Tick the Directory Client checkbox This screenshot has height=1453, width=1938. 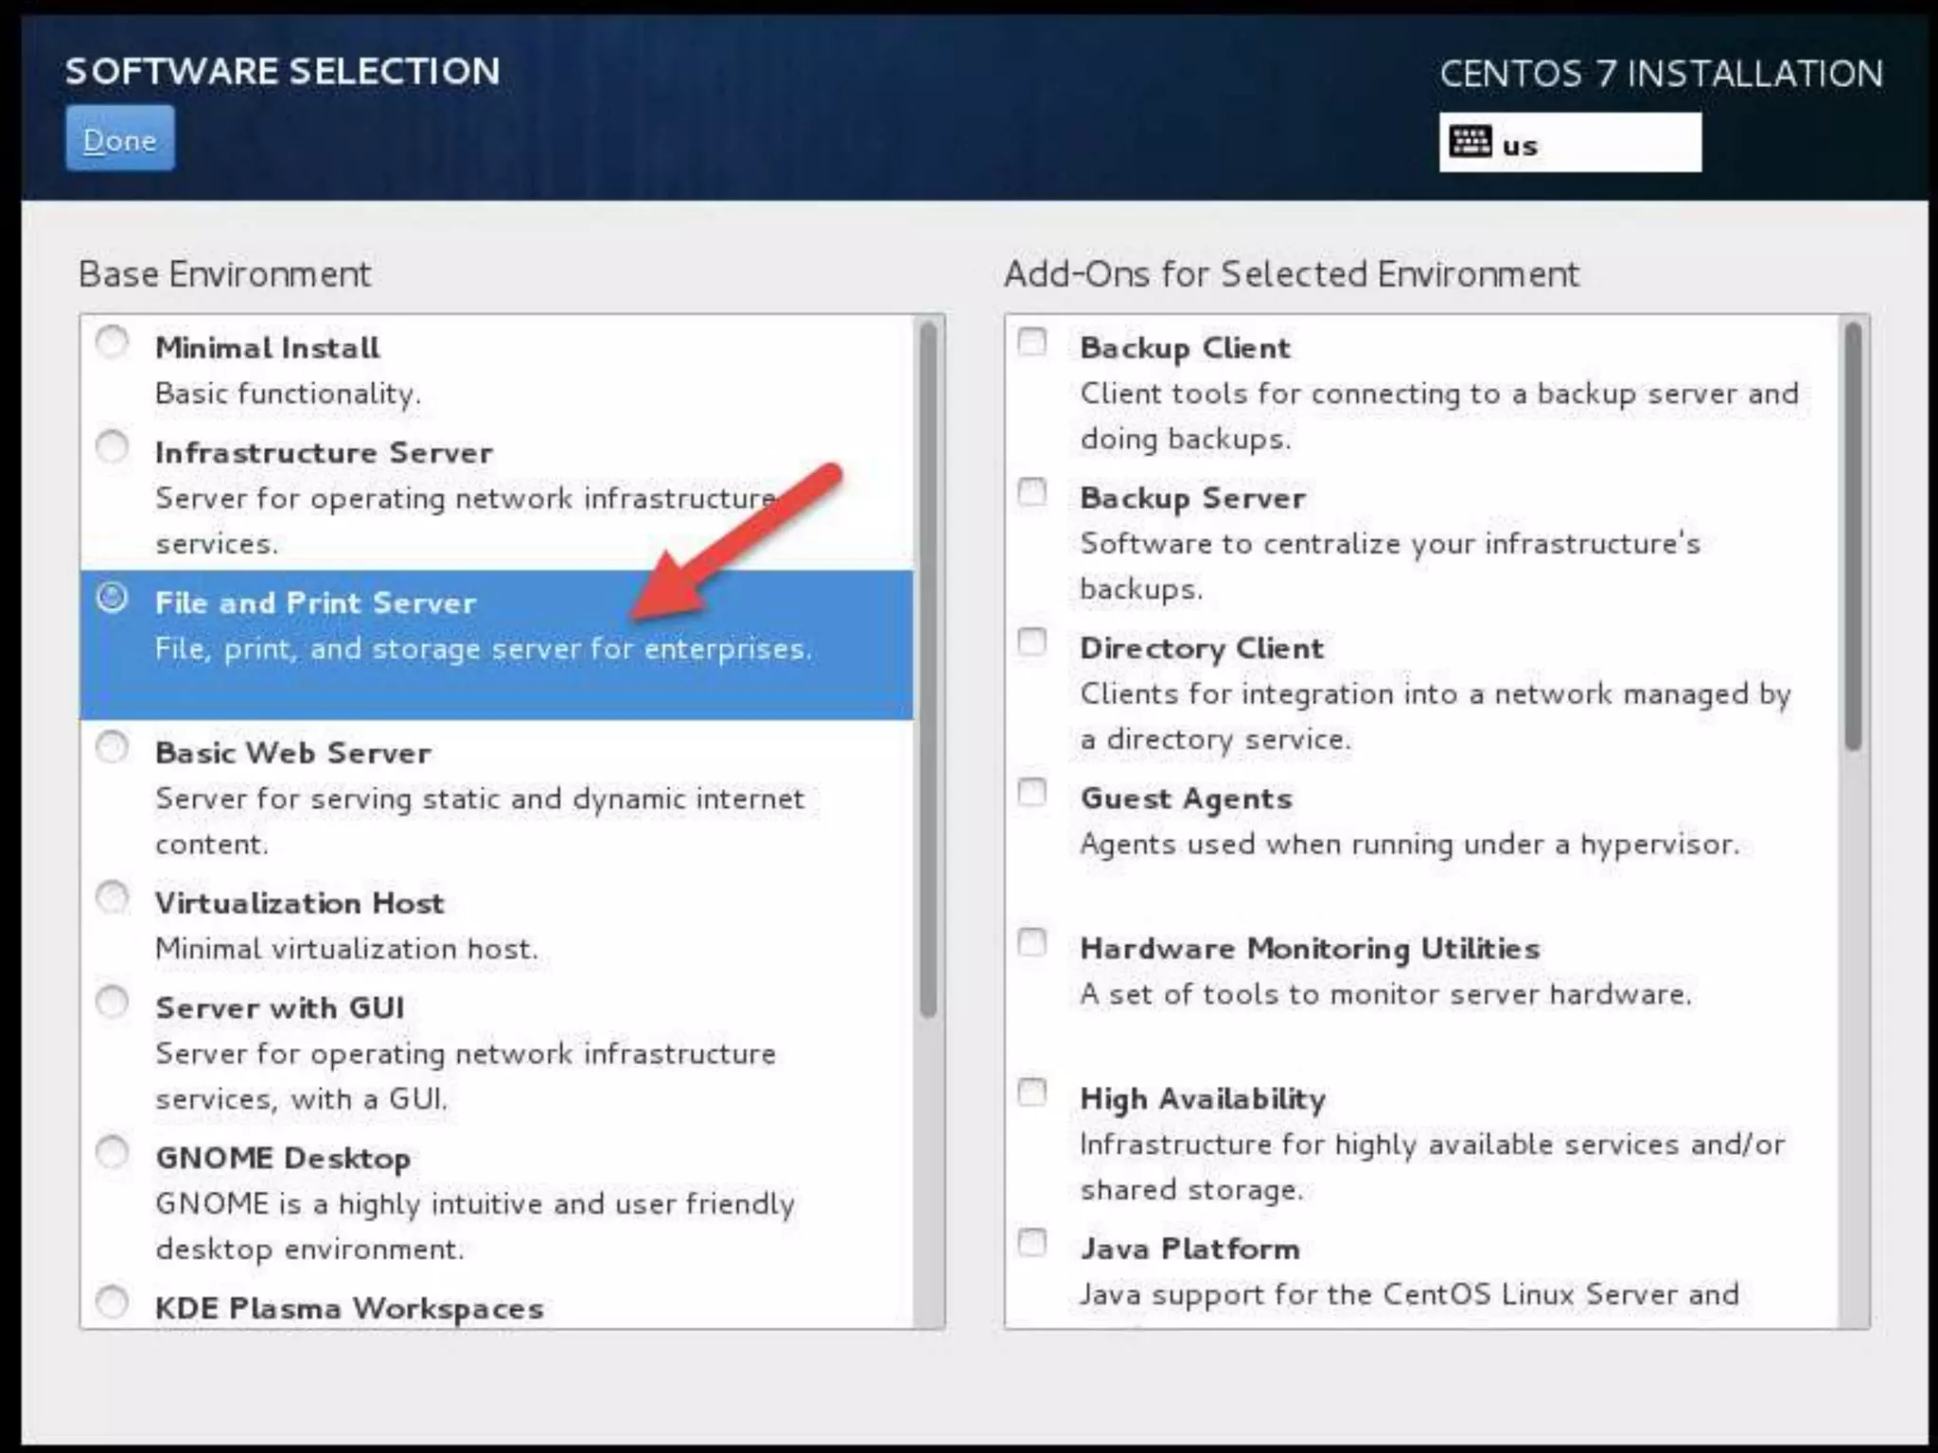point(1031,642)
